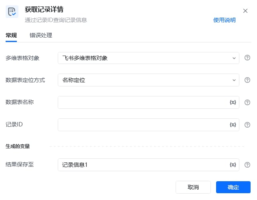Click the 生成的变量 section heading

[18, 146]
